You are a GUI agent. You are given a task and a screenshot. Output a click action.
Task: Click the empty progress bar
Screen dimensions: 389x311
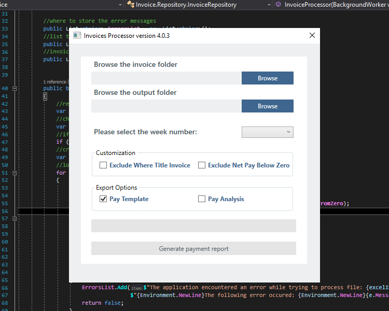193,225
